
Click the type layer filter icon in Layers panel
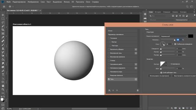[180, 16]
